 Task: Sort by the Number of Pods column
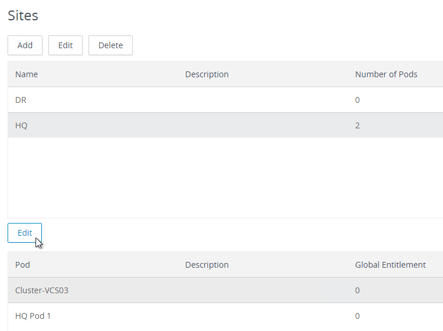click(386, 74)
